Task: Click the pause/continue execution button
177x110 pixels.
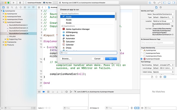Action: coord(48,92)
